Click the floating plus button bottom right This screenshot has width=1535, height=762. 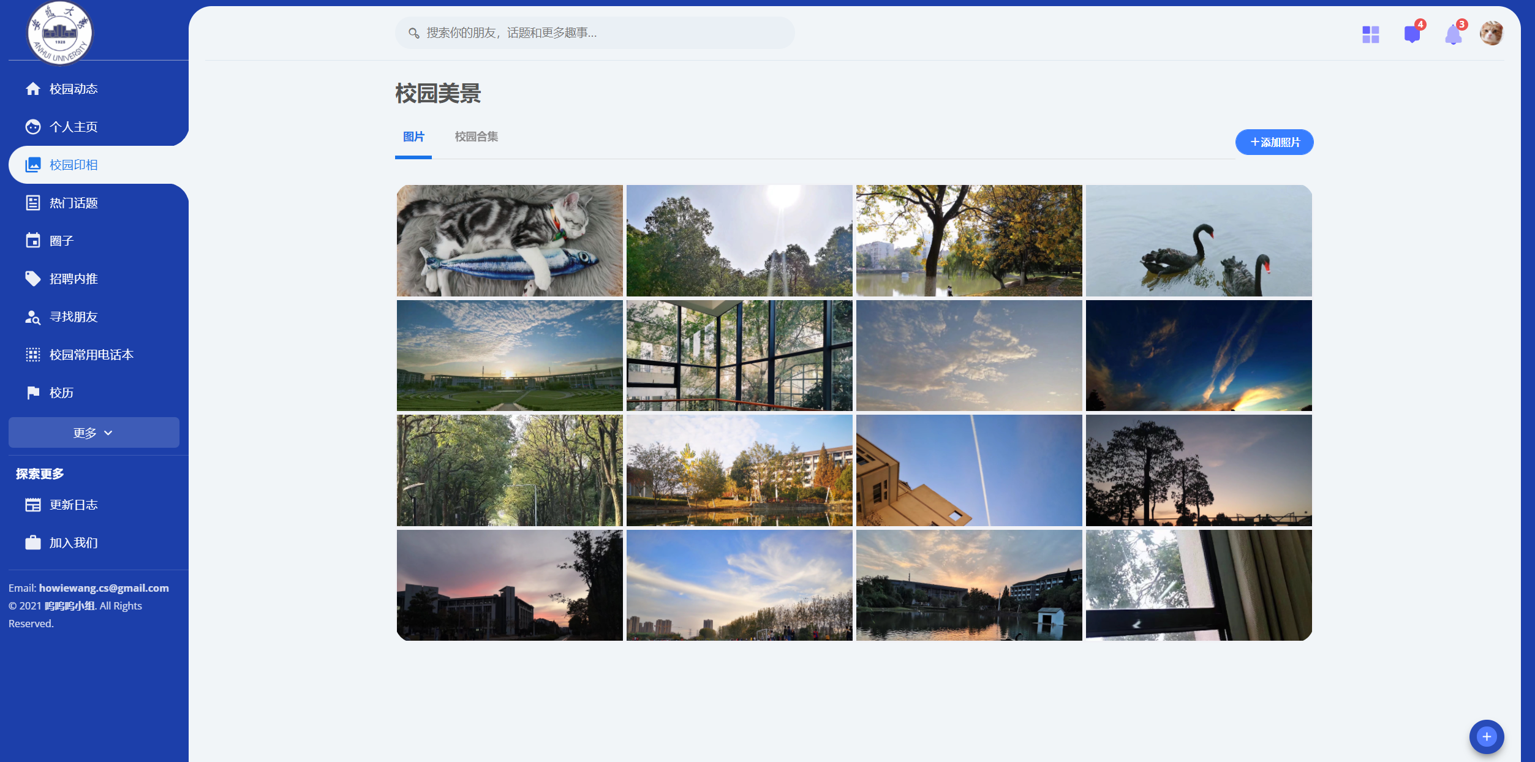coord(1486,736)
